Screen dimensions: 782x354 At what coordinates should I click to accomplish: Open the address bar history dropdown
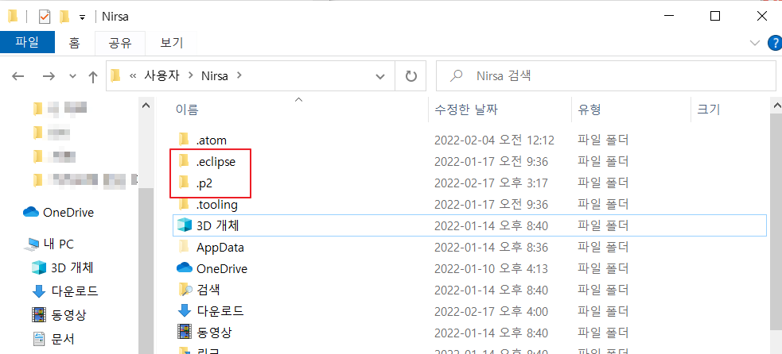380,77
